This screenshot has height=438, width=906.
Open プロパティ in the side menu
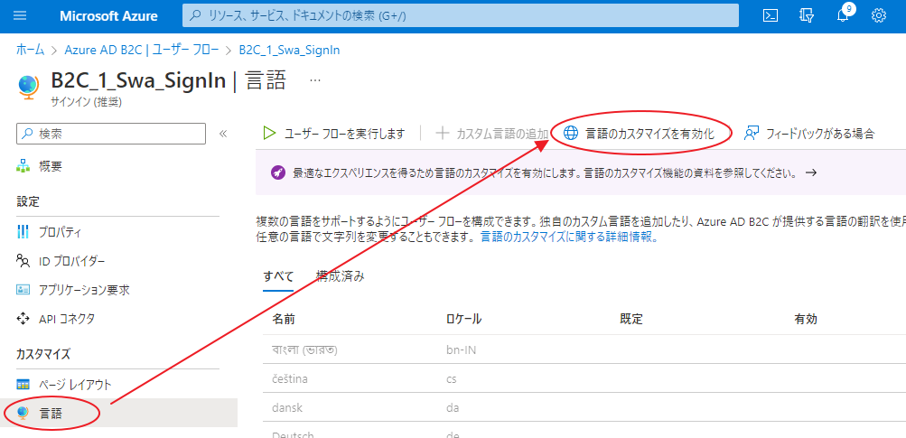click(x=60, y=232)
